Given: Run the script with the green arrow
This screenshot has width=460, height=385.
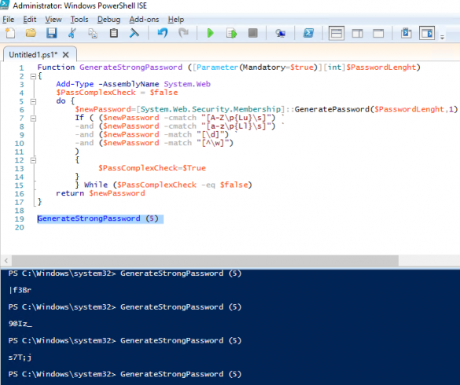Looking at the screenshot, I should tap(210, 33).
